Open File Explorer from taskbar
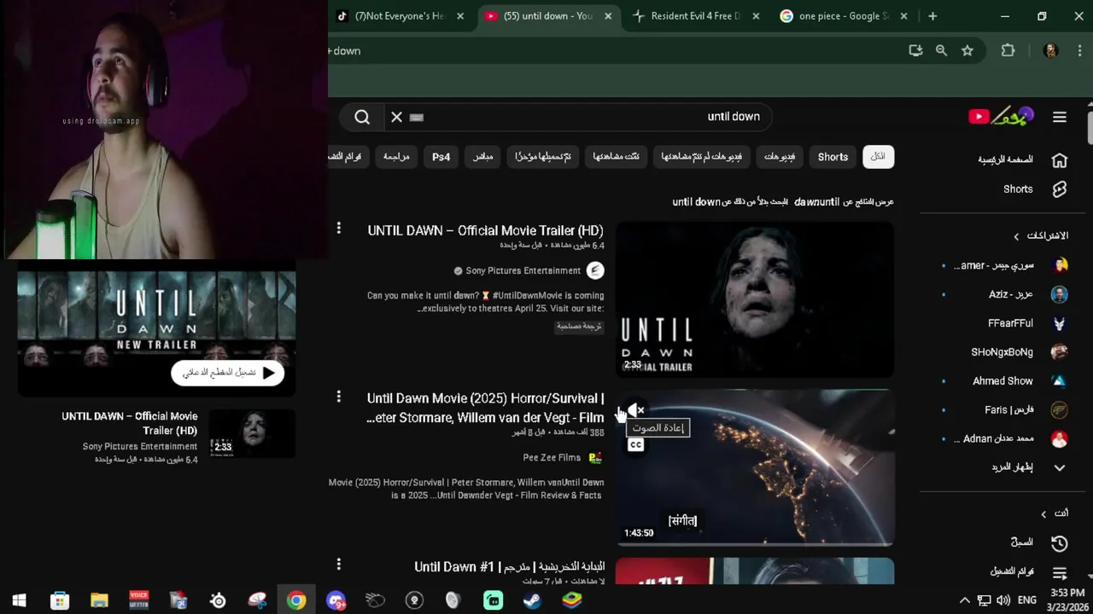 click(99, 600)
